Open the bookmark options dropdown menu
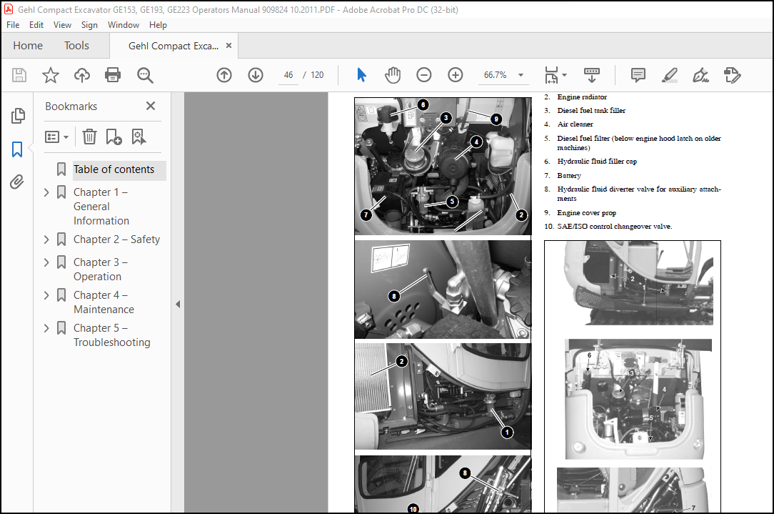This screenshot has width=774, height=514. (56, 137)
